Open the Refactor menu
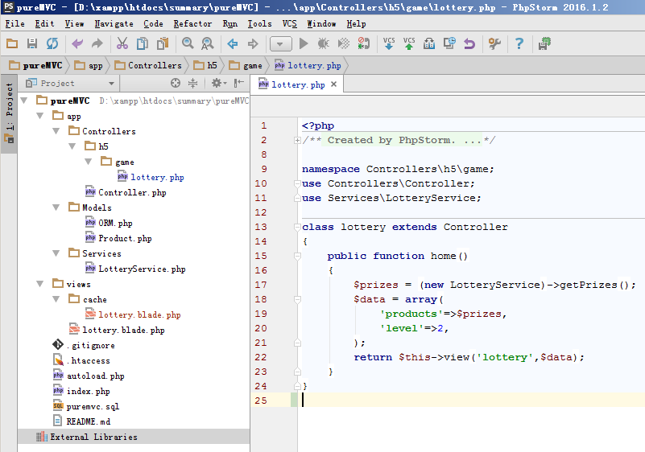Screen dimensions: 645x452 (192, 23)
